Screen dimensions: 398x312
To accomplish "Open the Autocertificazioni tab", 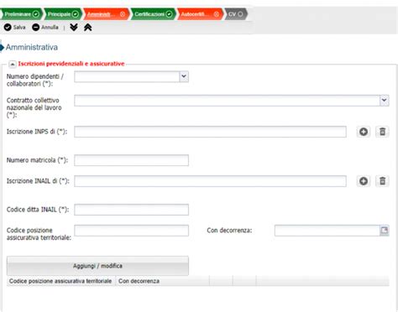I will click(200, 14).
